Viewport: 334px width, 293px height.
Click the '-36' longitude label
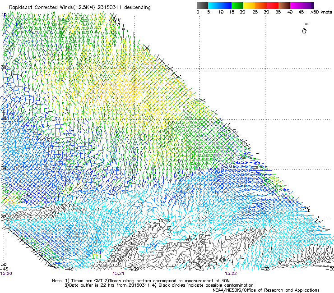[200, 269]
